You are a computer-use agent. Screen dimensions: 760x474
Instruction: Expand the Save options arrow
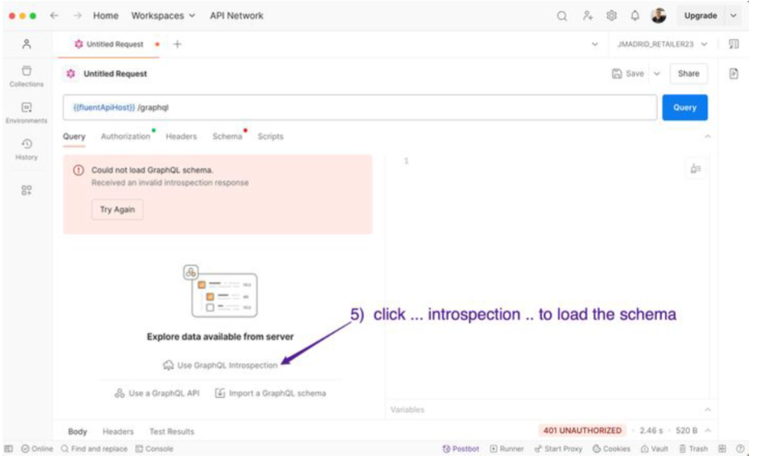(657, 74)
